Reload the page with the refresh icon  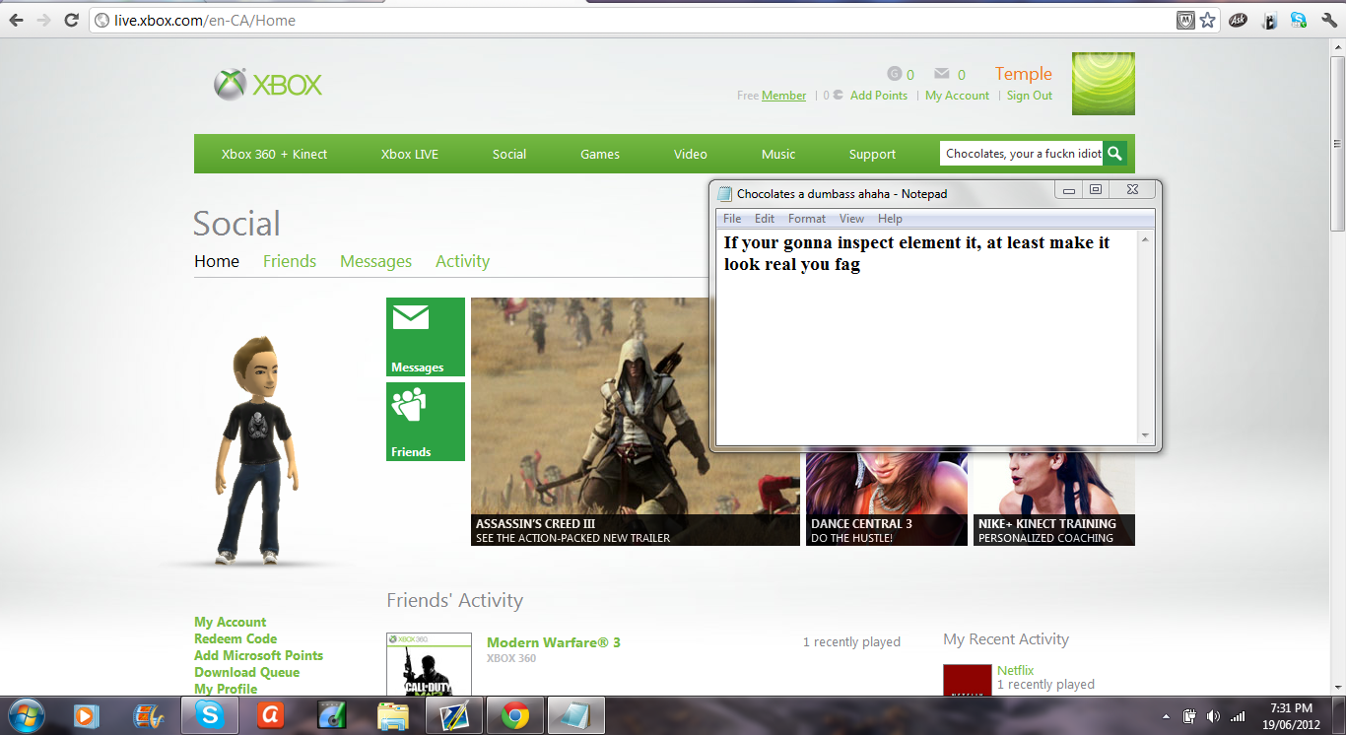(71, 20)
